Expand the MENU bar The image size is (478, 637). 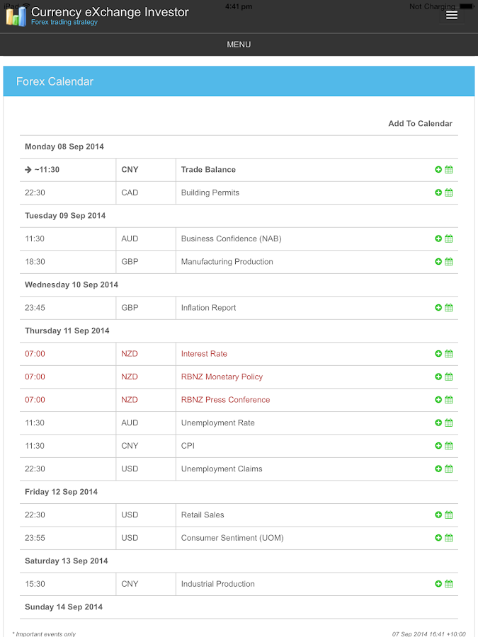tap(239, 45)
